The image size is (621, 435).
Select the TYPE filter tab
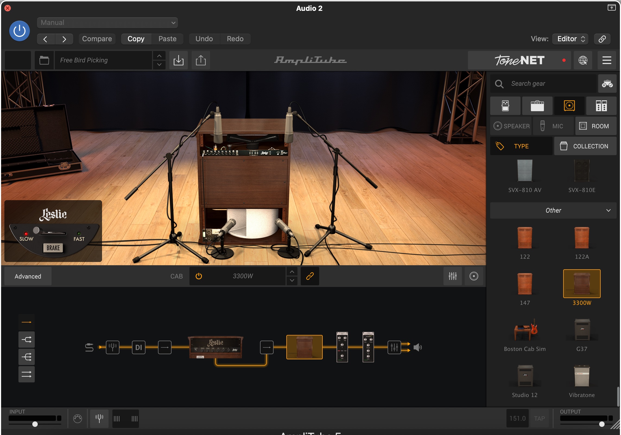click(x=521, y=146)
